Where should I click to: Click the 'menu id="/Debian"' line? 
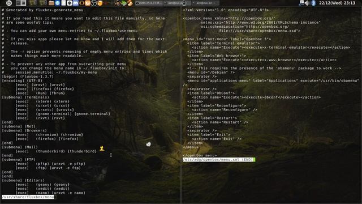211,73
